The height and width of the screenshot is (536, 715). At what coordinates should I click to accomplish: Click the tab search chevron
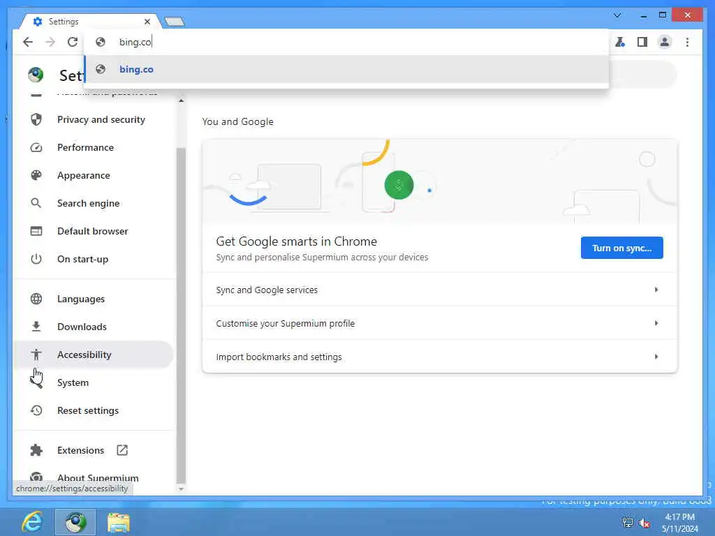[x=617, y=15]
